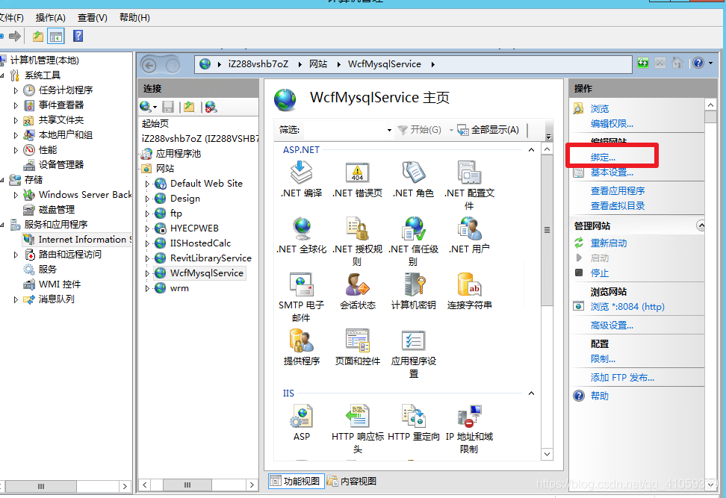Open the HTTP 响应标头 icon
Image resolution: width=726 pixels, height=498 pixels.
click(358, 416)
